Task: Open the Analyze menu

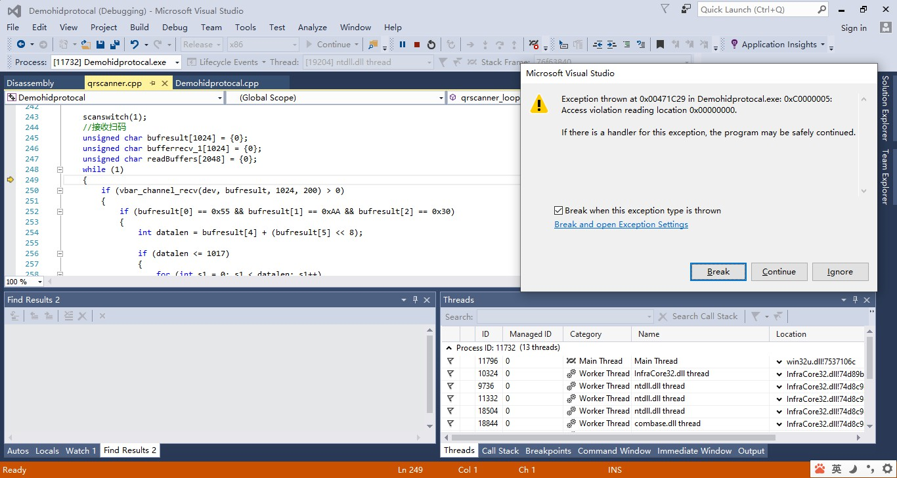Action: [x=313, y=27]
